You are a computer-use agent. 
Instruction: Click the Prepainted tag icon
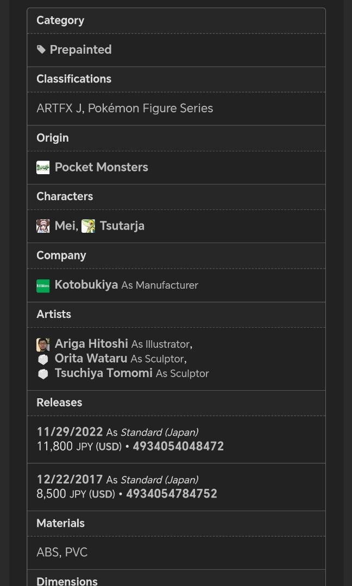pyautogui.click(x=41, y=50)
